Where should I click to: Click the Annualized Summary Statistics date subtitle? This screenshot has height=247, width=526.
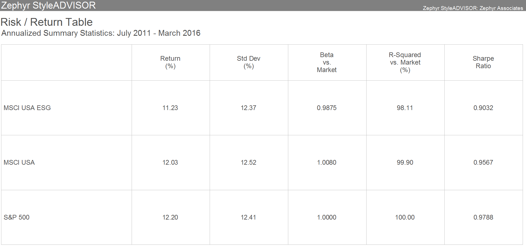pos(101,33)
